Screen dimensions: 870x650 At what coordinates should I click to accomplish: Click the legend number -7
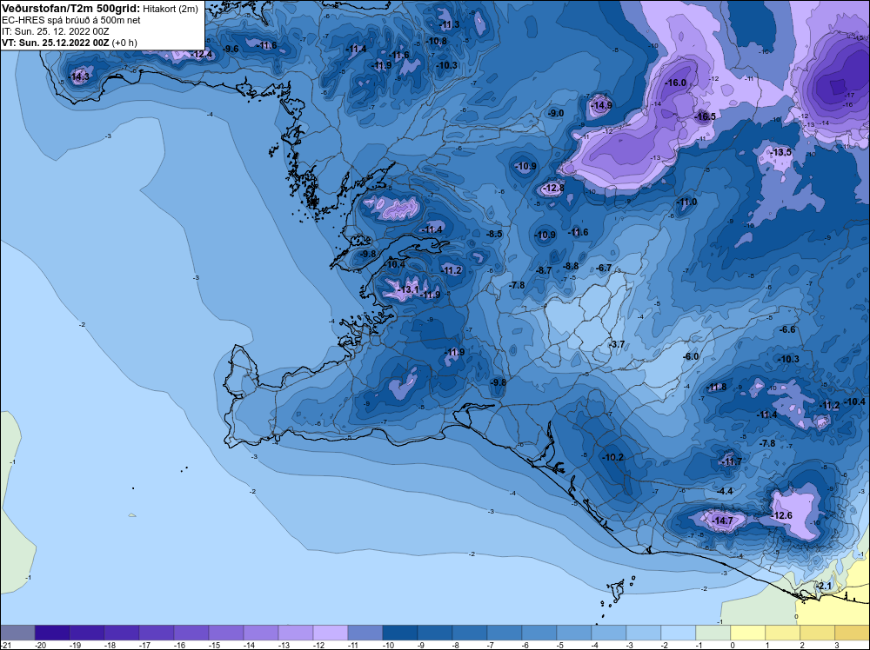(491, 645)
